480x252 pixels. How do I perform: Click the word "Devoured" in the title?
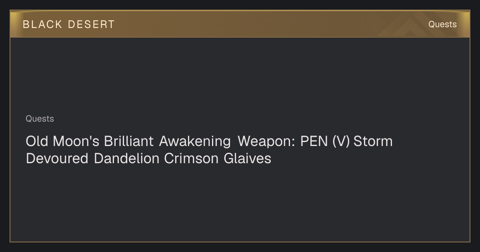[x=57, y=158]
